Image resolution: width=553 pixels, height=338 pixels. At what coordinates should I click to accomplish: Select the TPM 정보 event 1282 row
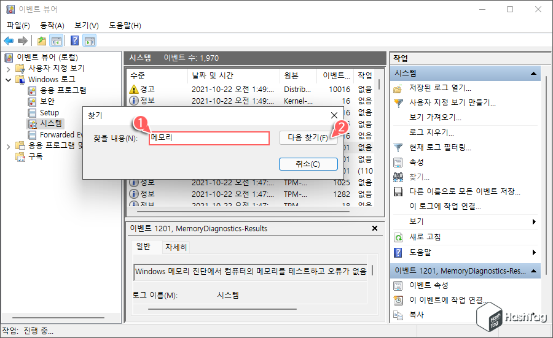pyautogui.click(x=251, y=194)
